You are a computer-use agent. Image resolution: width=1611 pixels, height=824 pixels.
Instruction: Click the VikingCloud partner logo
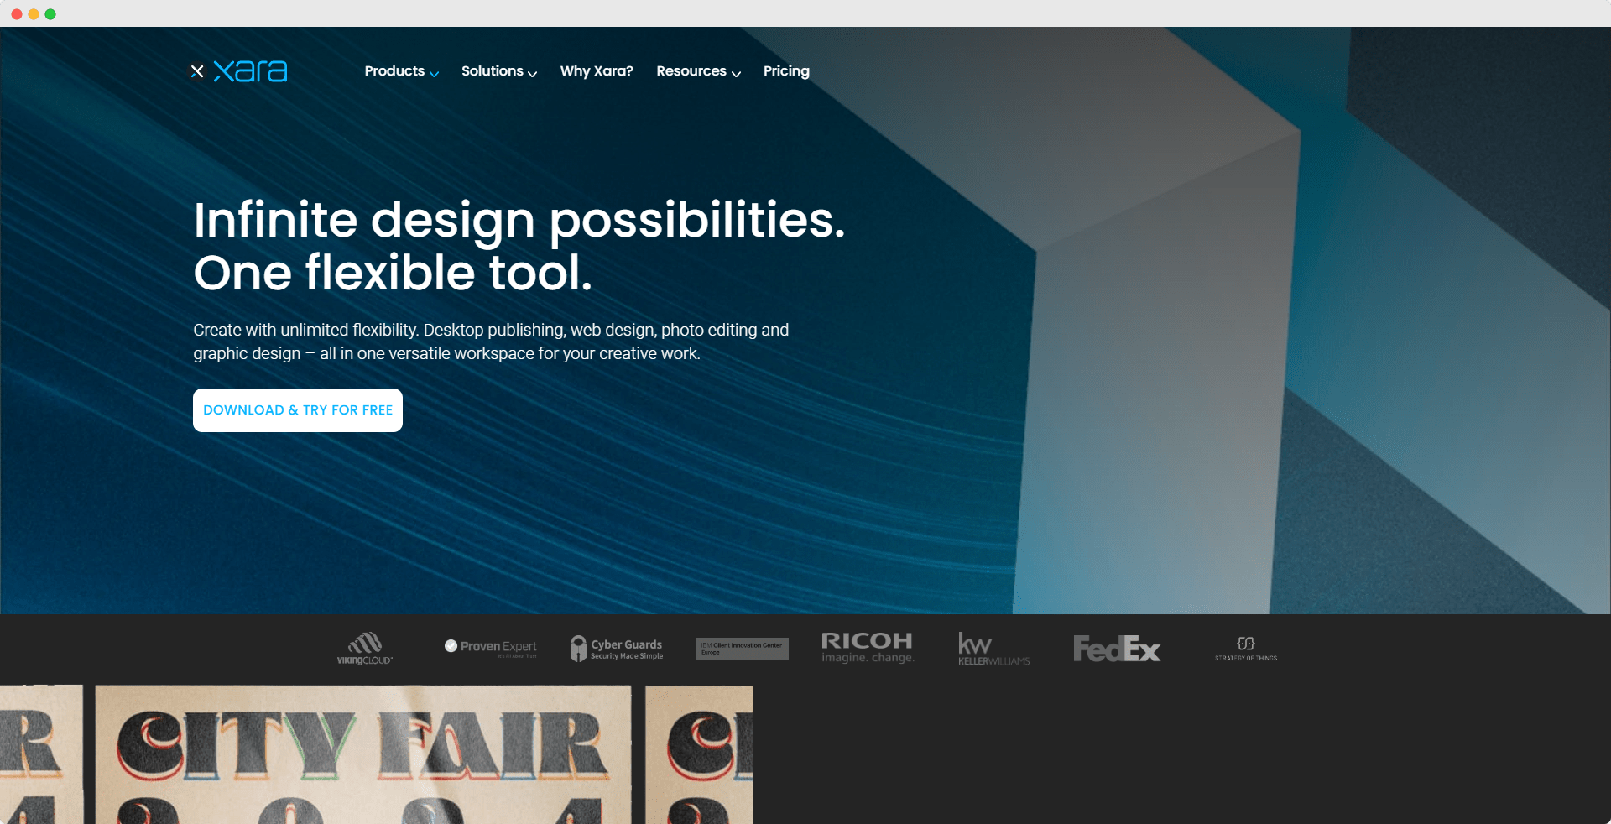(x=365, y=648)
